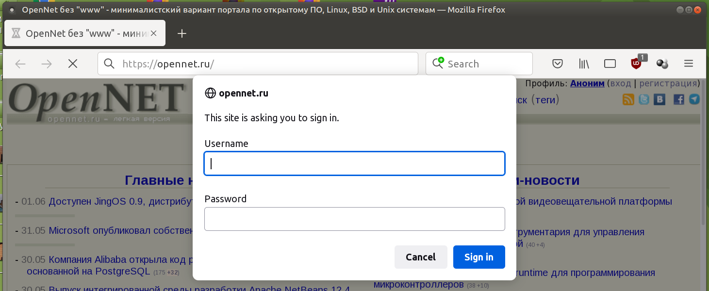Cancel the sign-in dialog

(420, 257)
